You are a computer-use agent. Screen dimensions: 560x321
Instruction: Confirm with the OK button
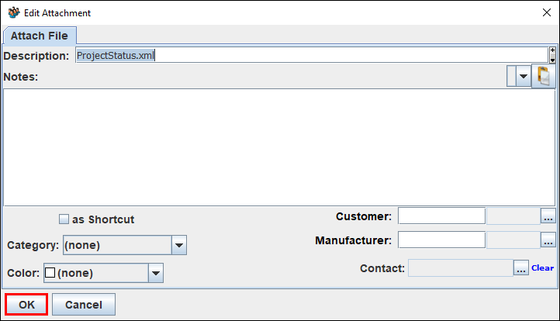26,305
